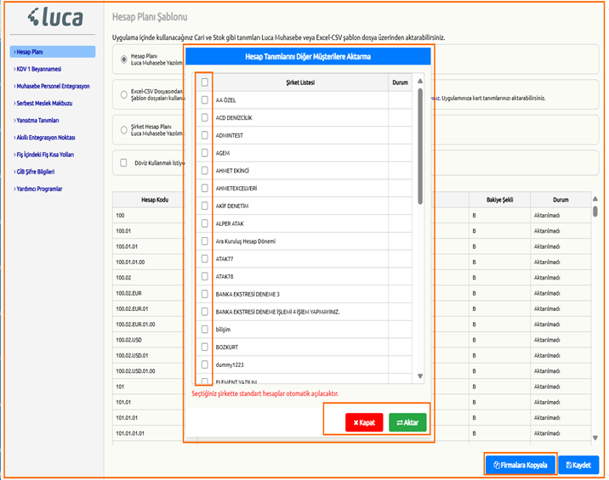Check the ALPER ATAK checkbox
This screenshot has width=609, height=480.
click(205, 223)
